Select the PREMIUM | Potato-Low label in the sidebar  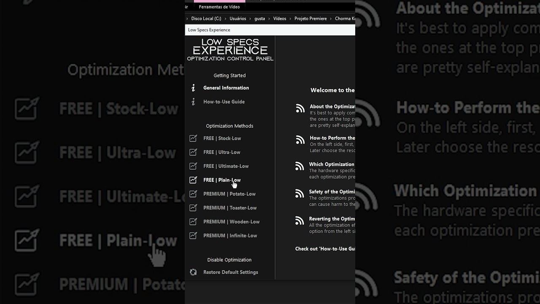[229, 194]
